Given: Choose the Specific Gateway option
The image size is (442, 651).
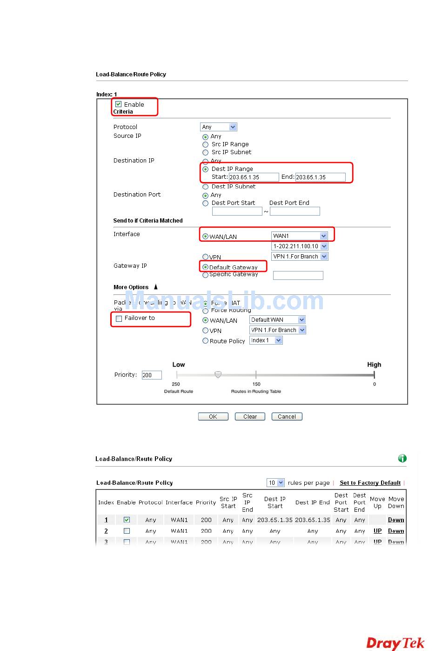Looking at the screenshot, I should point(205,275).
